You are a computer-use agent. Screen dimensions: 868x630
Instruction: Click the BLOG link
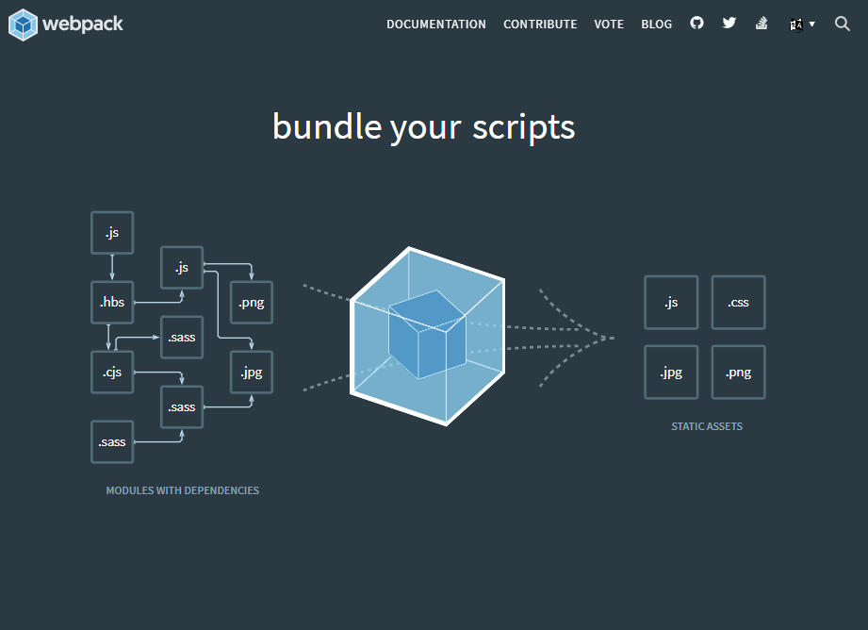656,24
